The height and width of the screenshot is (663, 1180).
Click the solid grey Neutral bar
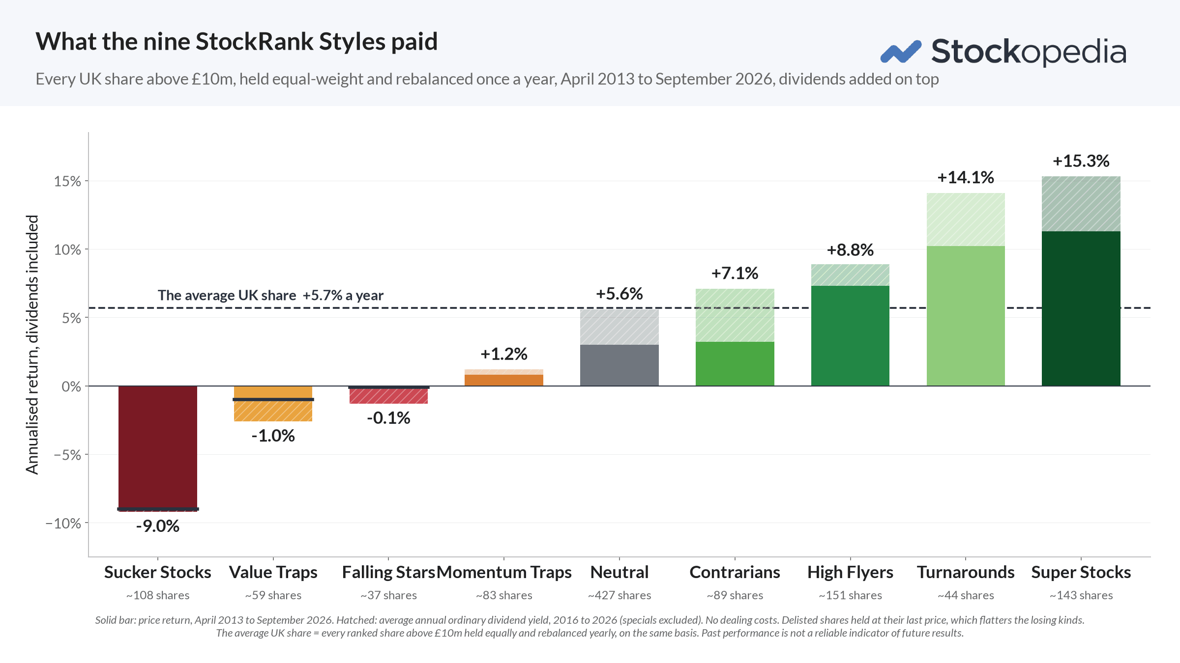[619, 365]
